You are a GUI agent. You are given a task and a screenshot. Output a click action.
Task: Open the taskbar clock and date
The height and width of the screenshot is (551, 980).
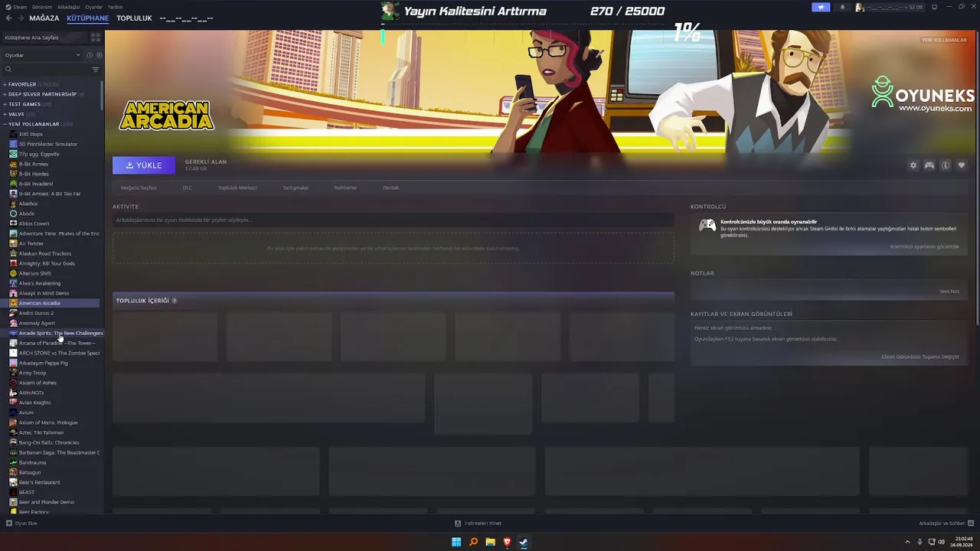pyautogui.click(x=963, y=542)
